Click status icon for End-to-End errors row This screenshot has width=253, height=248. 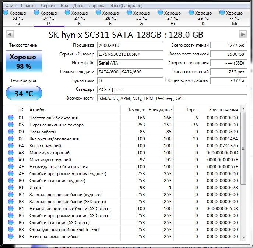[x=11, y=229]
